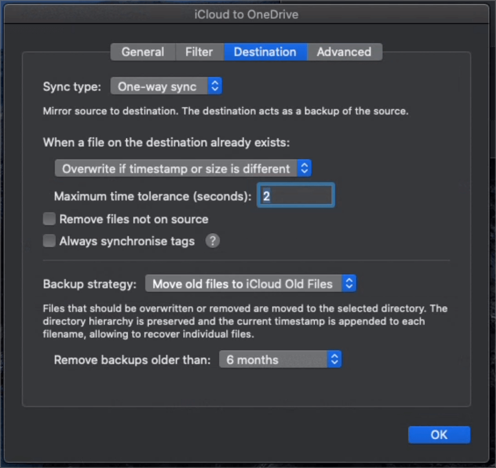Open the Sync type dropdown
This screenshot has width=496, height=468.
click(x=166, y=86)
